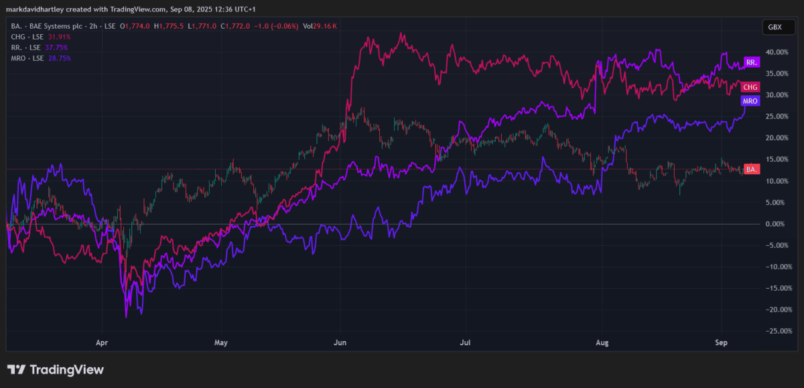Click the MRO price label tag
Image resolution: width=804 pixels, height=388 pixels.
click(750, 101)
